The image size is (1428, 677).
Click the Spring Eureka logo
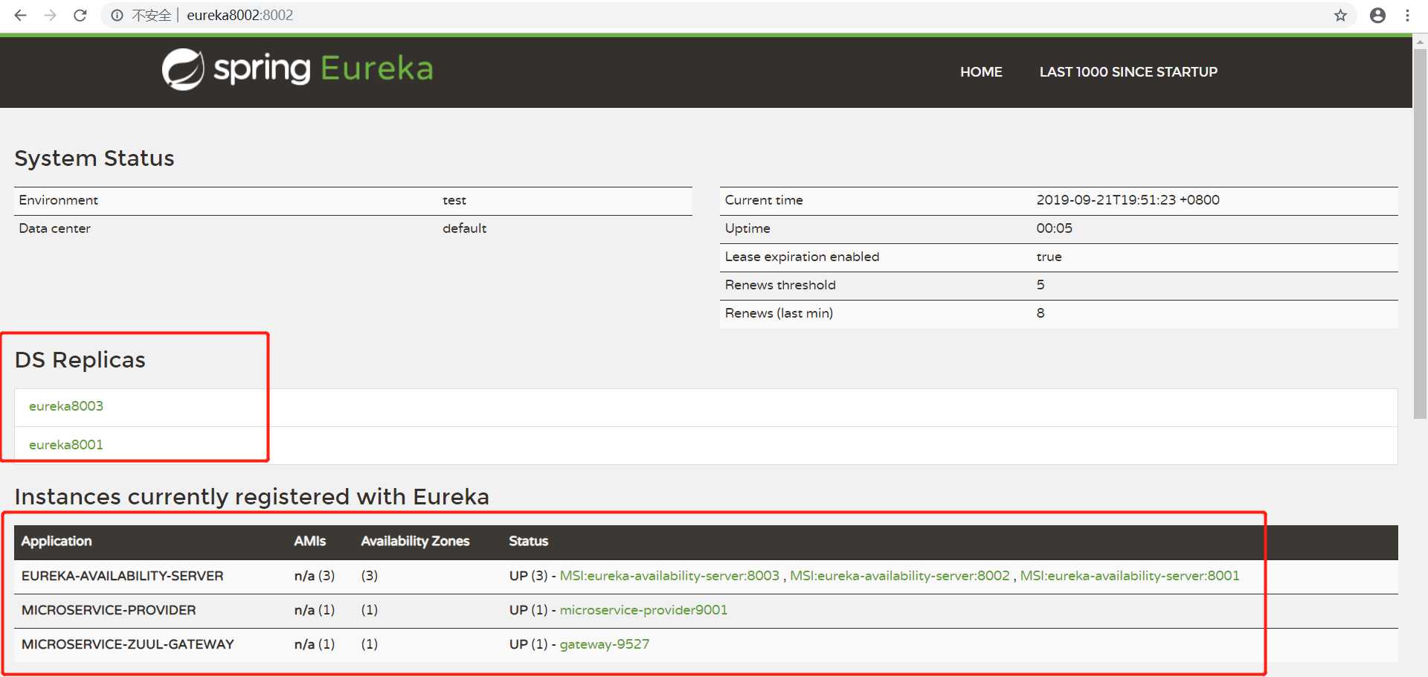point(297,69)
